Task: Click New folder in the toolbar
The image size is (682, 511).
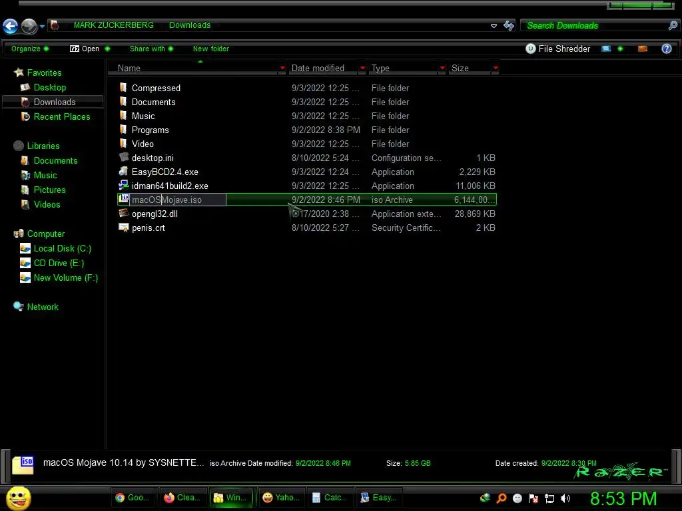Action: [211, 49]
